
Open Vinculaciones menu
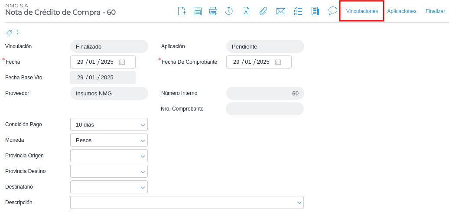pyautogui.click(x=362, y=11)
